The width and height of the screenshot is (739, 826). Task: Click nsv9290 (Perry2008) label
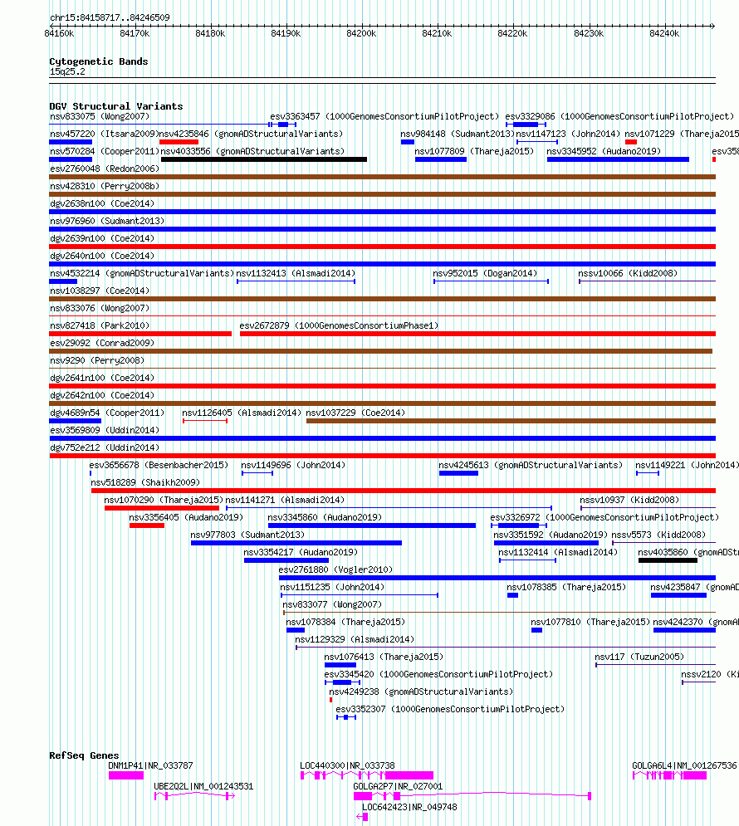[97, 359]
